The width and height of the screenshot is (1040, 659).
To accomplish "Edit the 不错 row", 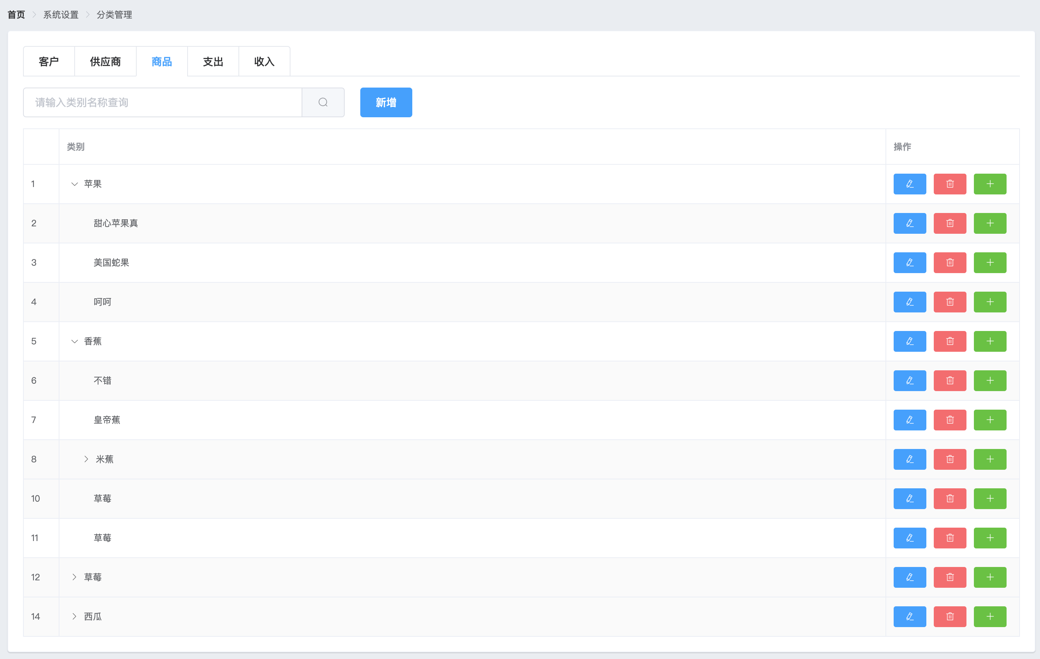I will (x=910, y=380).
